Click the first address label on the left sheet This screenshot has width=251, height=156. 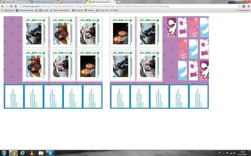pyautogui.click(x=14, y=96)
